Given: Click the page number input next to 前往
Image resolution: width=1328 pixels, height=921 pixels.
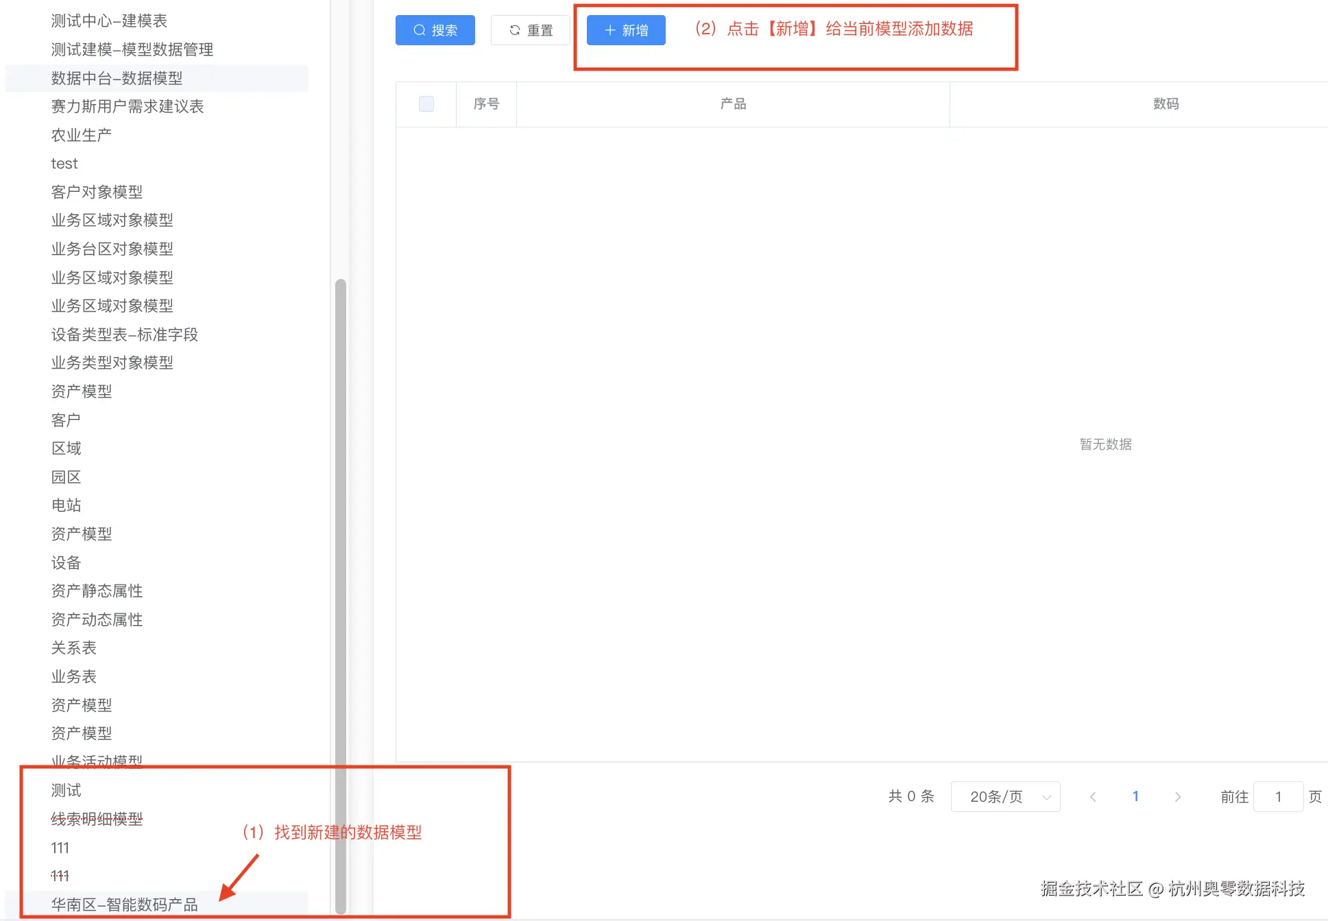Looking at the screenshot, I should [1279, 796].
